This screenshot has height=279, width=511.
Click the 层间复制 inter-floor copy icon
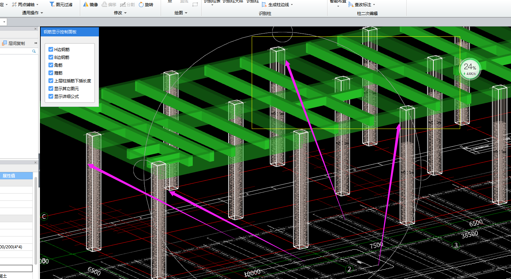click(4, 43)
